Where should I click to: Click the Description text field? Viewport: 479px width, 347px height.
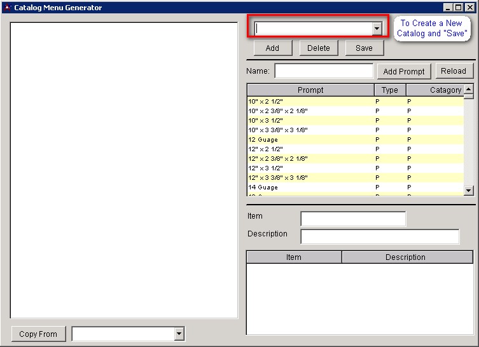pyautogui.click(x=379, y=237)
